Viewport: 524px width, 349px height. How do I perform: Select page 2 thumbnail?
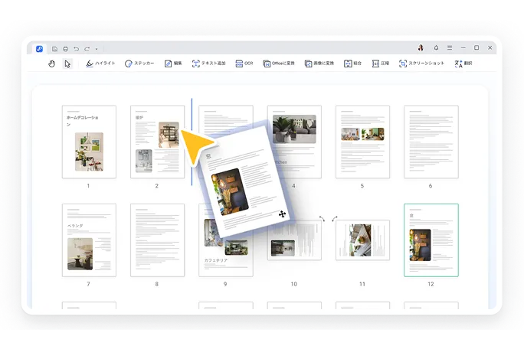tap(157, 142)
